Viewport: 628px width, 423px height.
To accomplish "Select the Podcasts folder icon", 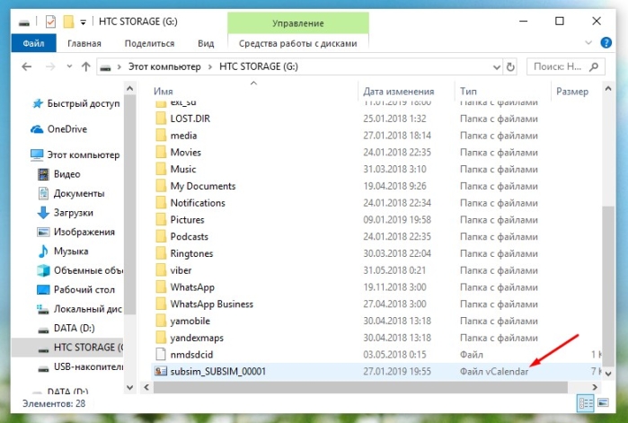I will point(161,236).
